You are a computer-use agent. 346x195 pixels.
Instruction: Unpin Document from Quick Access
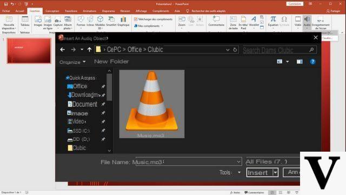pos(103,104)
